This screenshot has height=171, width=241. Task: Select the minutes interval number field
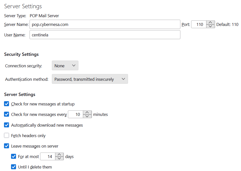click(76, 114)
